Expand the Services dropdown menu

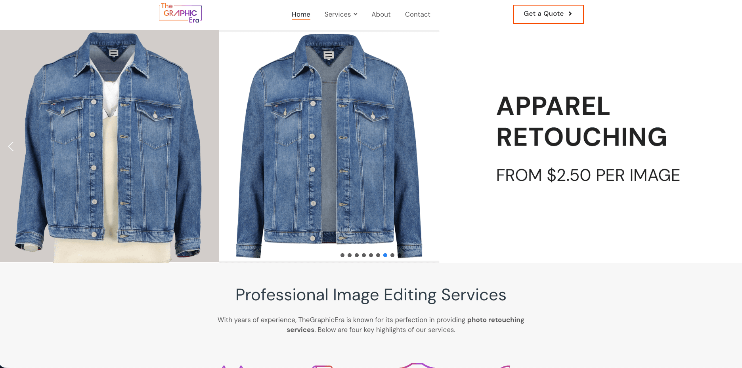[x=341, y=14]
